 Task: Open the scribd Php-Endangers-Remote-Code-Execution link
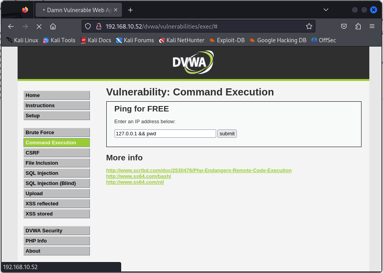point(199,171)
